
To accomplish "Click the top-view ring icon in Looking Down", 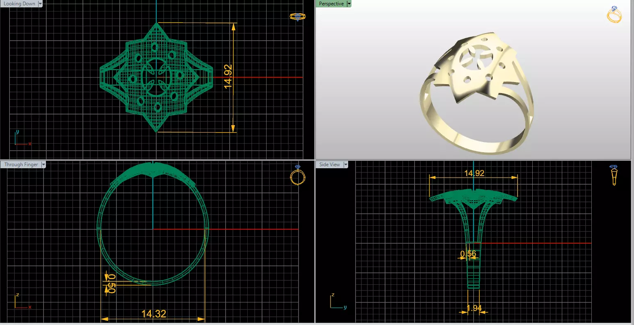I will (x=297, y=17).
